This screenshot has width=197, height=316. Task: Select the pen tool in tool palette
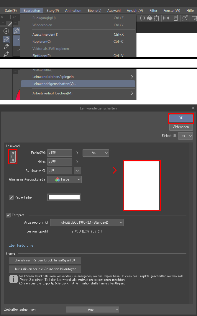pos(6,39)
